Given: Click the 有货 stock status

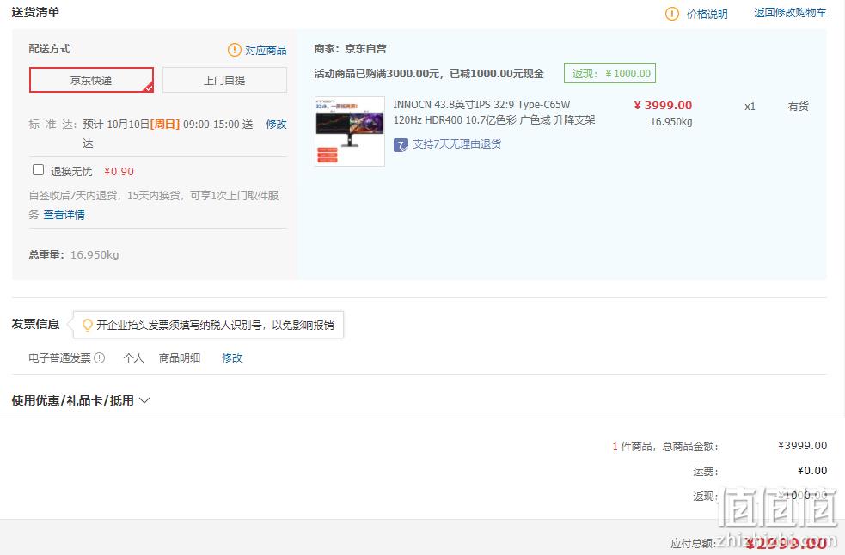Looking at the screenshot, I should (x=798, y=107).
